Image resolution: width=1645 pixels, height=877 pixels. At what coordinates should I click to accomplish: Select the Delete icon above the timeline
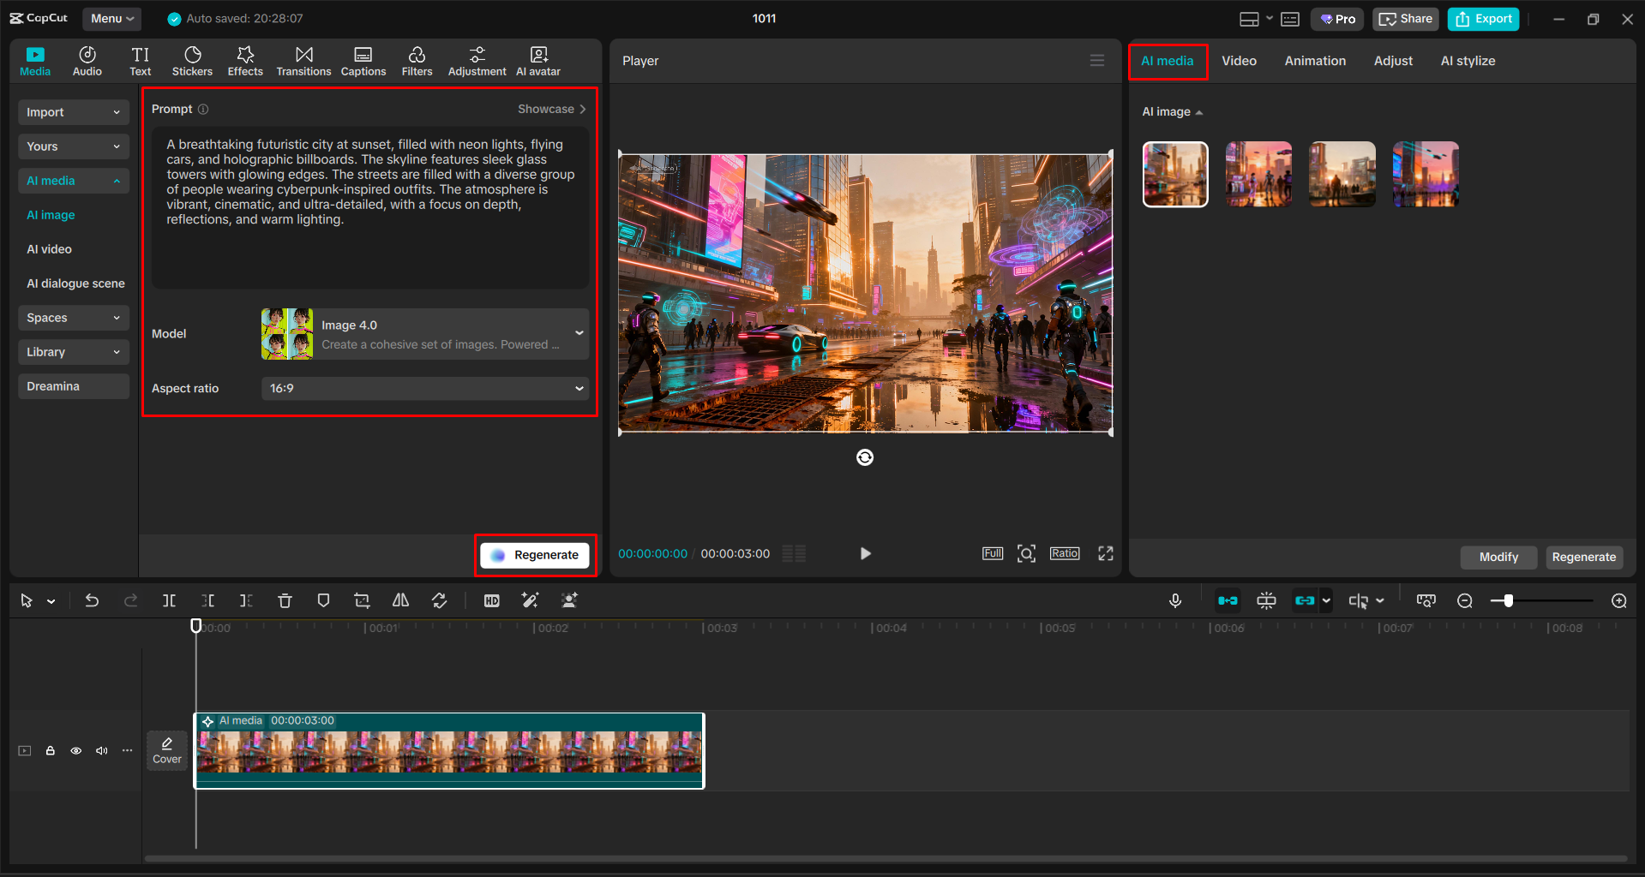[285, 600]
